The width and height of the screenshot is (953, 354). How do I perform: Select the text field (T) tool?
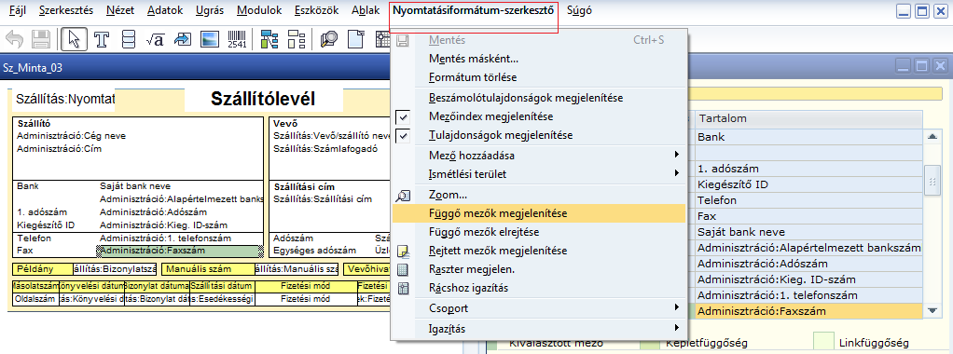coord(103,39)
